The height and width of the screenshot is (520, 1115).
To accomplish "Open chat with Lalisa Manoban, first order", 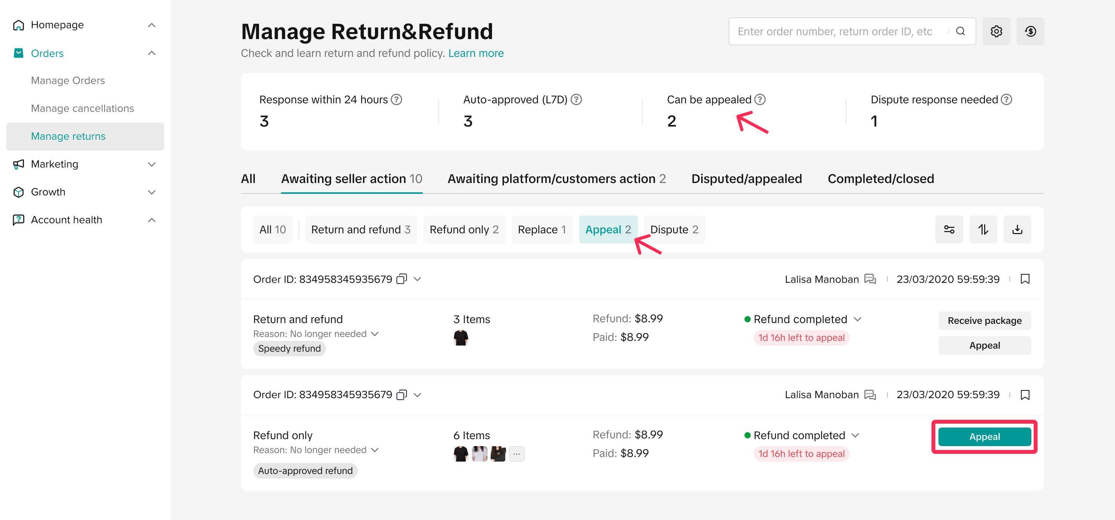I will [870, 279].
